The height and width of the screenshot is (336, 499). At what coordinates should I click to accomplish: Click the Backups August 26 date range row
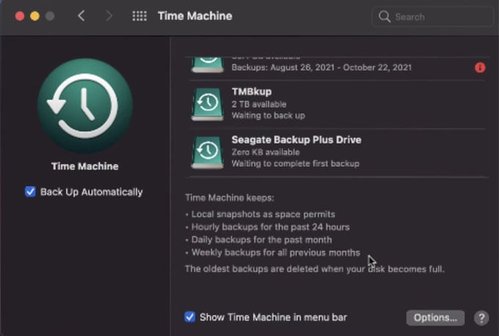(321, 67)
